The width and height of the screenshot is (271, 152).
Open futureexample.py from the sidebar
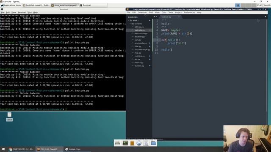point(142,50)
